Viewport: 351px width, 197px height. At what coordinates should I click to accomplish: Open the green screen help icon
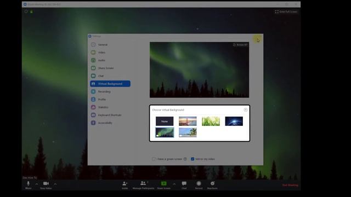(185, 159)
